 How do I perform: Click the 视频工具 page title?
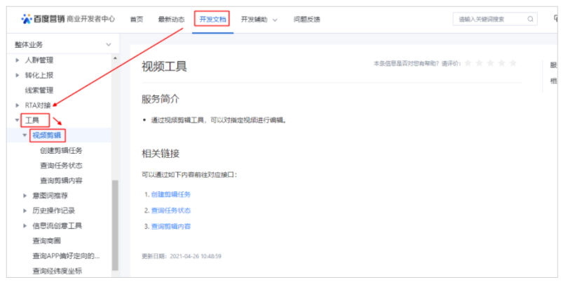coord(164,67)
